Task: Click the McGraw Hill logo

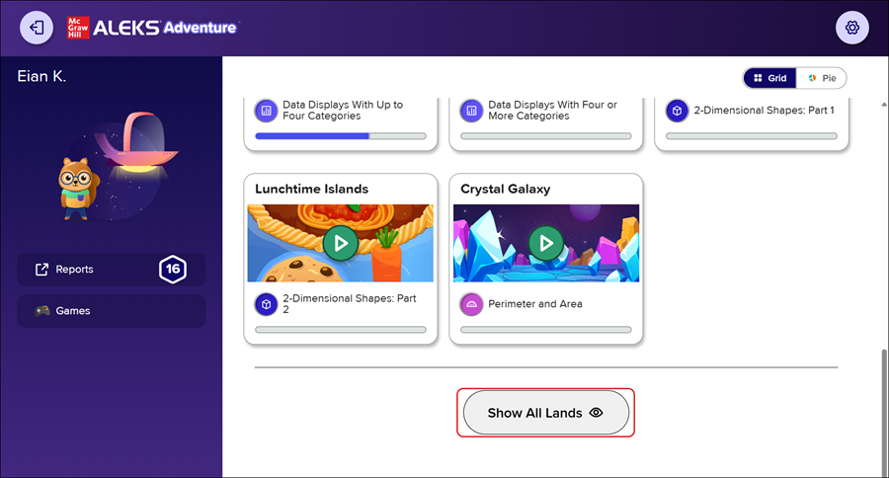Action: point(79,28)
